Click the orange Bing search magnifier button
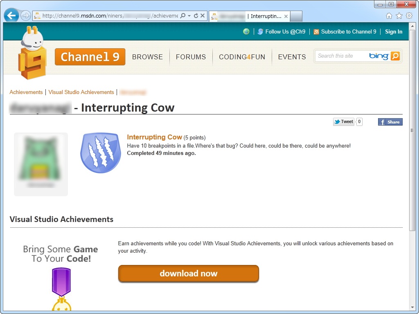Screen dimensions: 419x314 [395, 56]
